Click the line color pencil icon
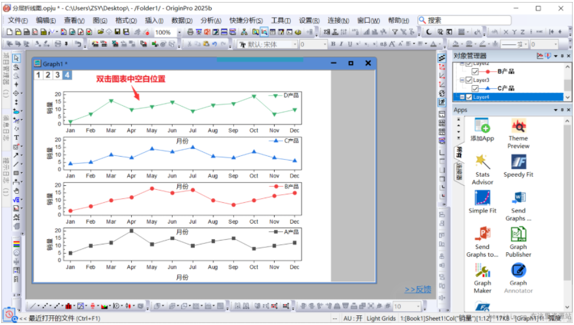Screen dimensions: 574x325 (x=483, y=44)
